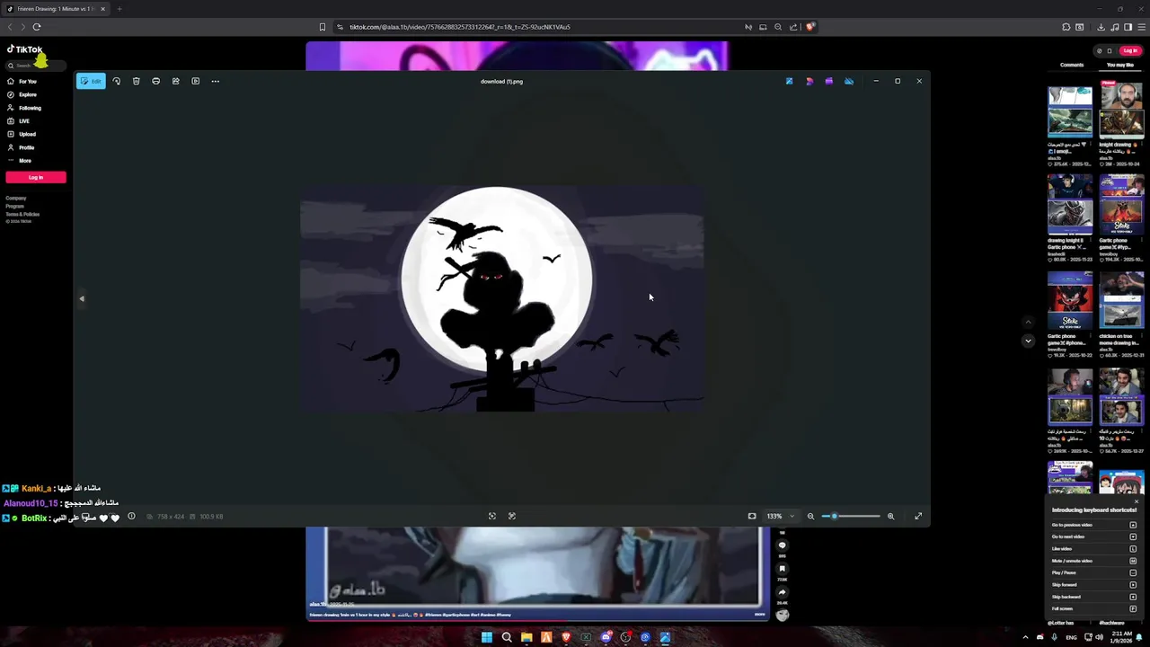Open File Explorer from taskbar
This screenshot has height=647, width=1150.
pos(526,637)
